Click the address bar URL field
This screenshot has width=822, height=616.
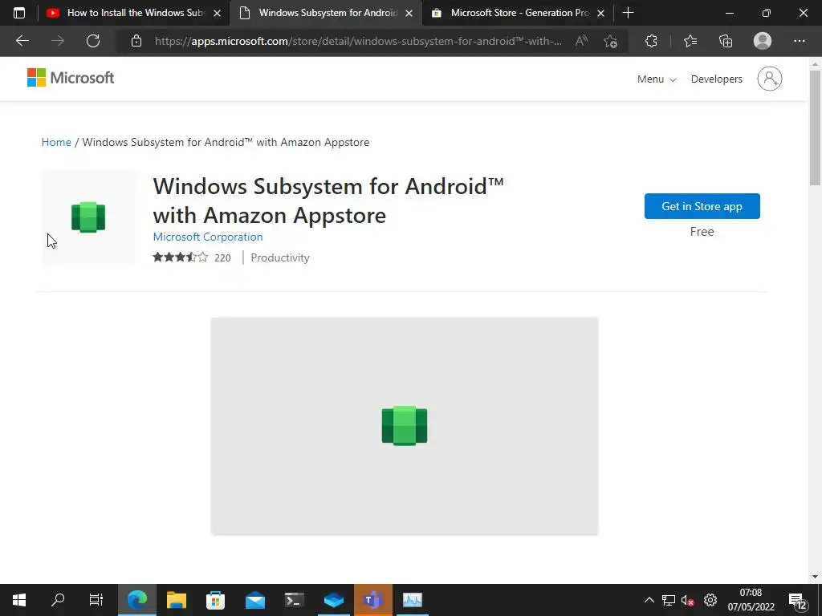tap(358, 41)
